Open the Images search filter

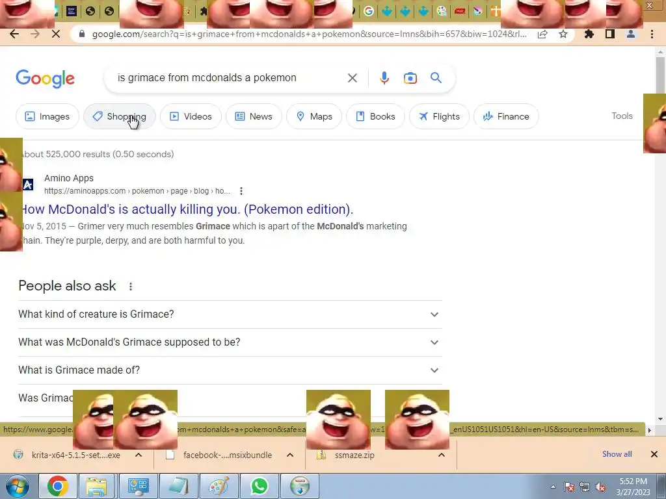tap(47, 116)
